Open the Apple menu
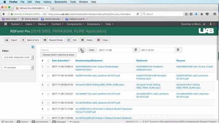The height and width of the screenshot is (123, 219). 4,2
